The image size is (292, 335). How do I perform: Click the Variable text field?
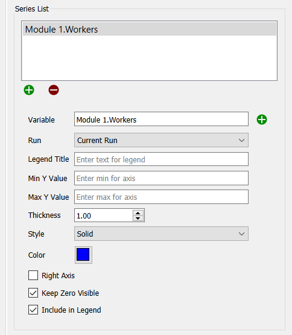click(161, 119)
